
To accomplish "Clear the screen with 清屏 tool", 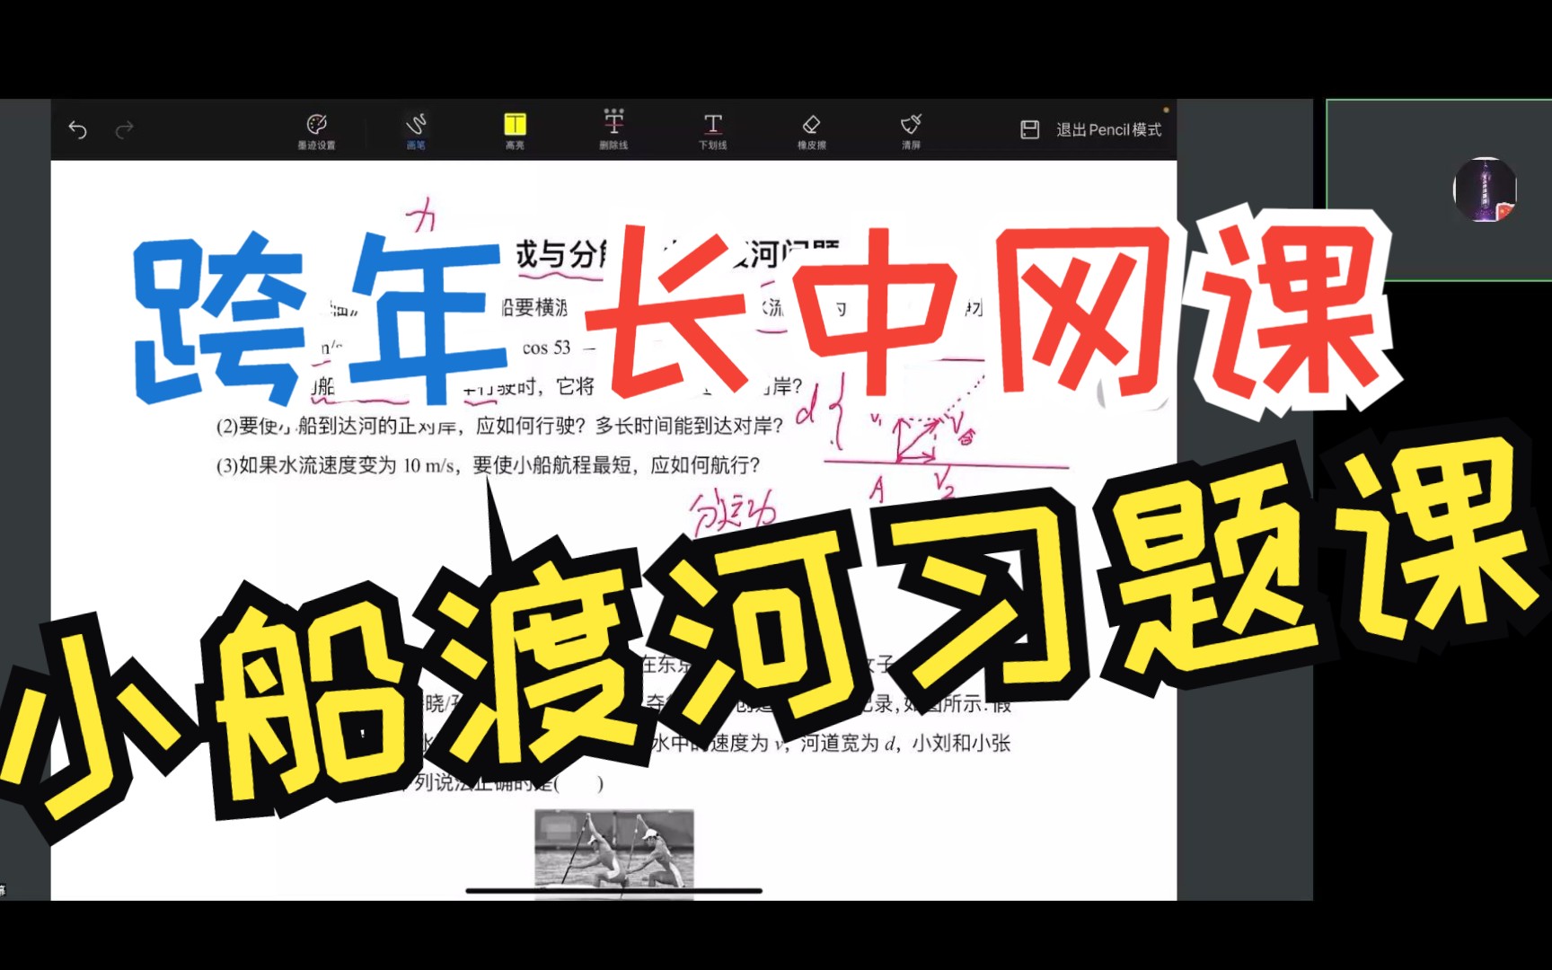I will point(912,131).
